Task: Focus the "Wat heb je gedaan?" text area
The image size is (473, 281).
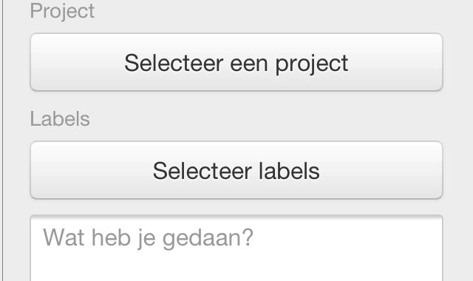Action: pyautogui.click(x=236, y=248)
